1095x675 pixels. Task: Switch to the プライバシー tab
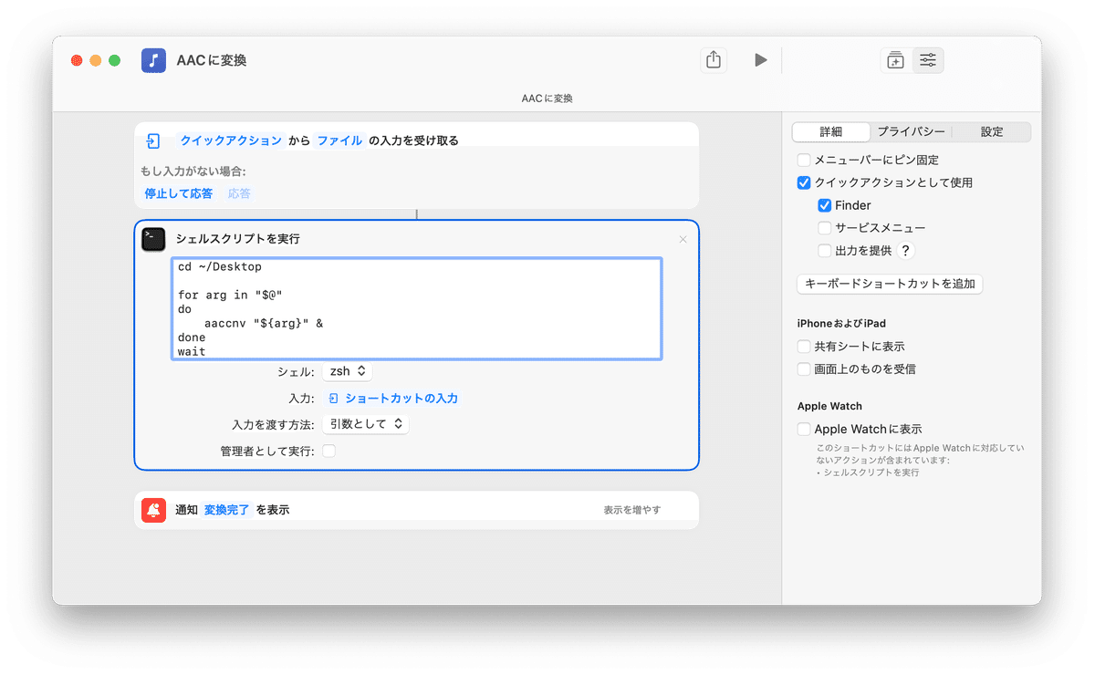pos(911,132)
